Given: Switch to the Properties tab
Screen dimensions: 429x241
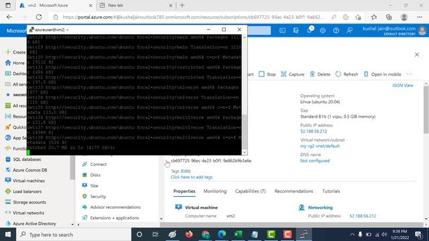Looking at the screenshot, I should [x=184, y=191].
